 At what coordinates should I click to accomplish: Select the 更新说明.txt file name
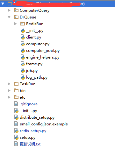click(30, 144)
